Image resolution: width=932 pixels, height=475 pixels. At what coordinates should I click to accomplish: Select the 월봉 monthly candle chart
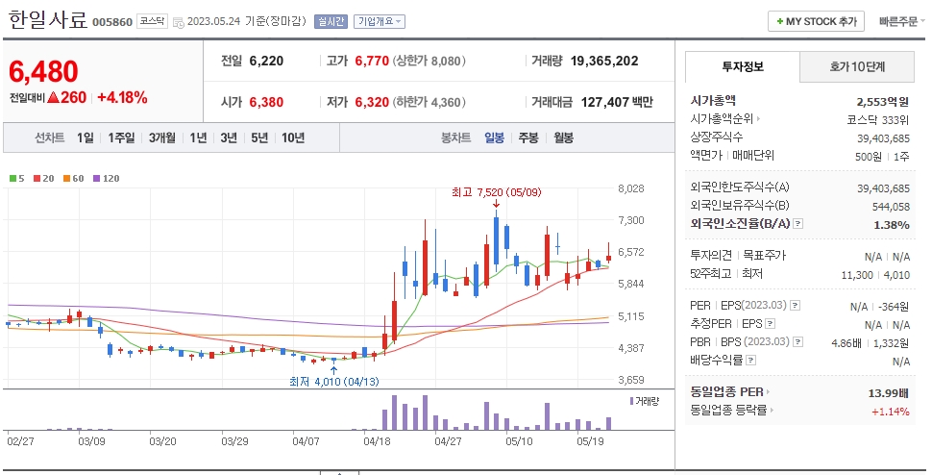[563, 137]
